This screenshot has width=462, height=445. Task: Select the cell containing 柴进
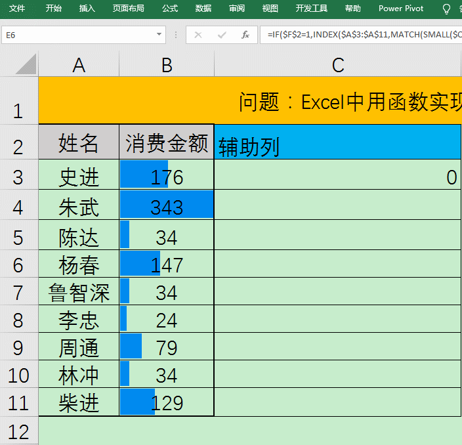click(x=79, y=402)
